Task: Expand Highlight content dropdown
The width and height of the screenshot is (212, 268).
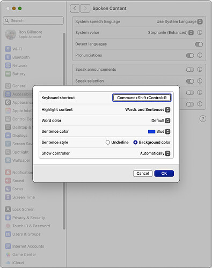Action: click(x=148, y=110)
